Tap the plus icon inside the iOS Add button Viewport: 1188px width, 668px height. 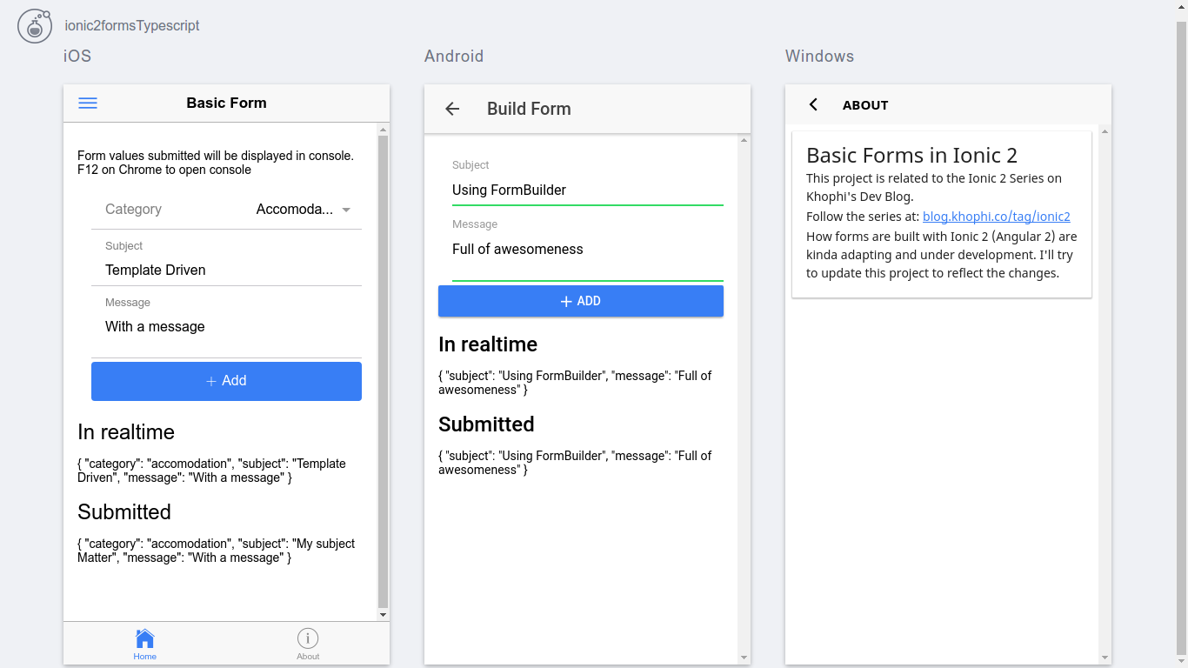pos(210,381)
